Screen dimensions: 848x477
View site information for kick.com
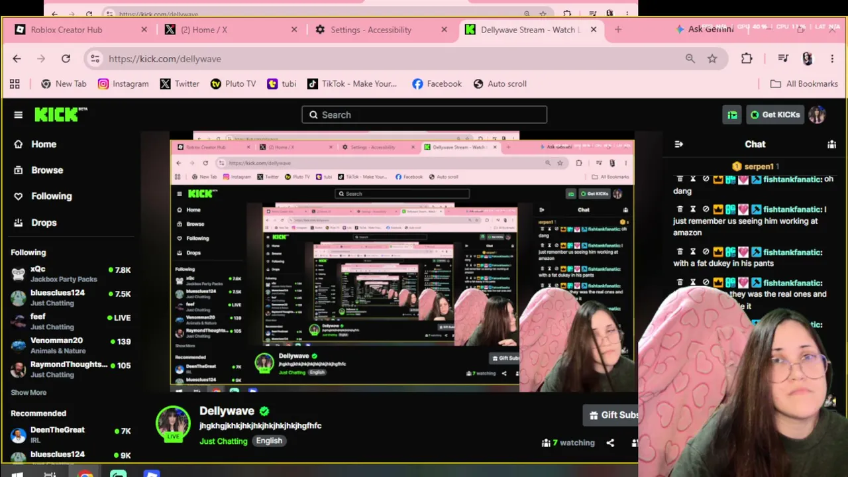[x=95, y=58]
